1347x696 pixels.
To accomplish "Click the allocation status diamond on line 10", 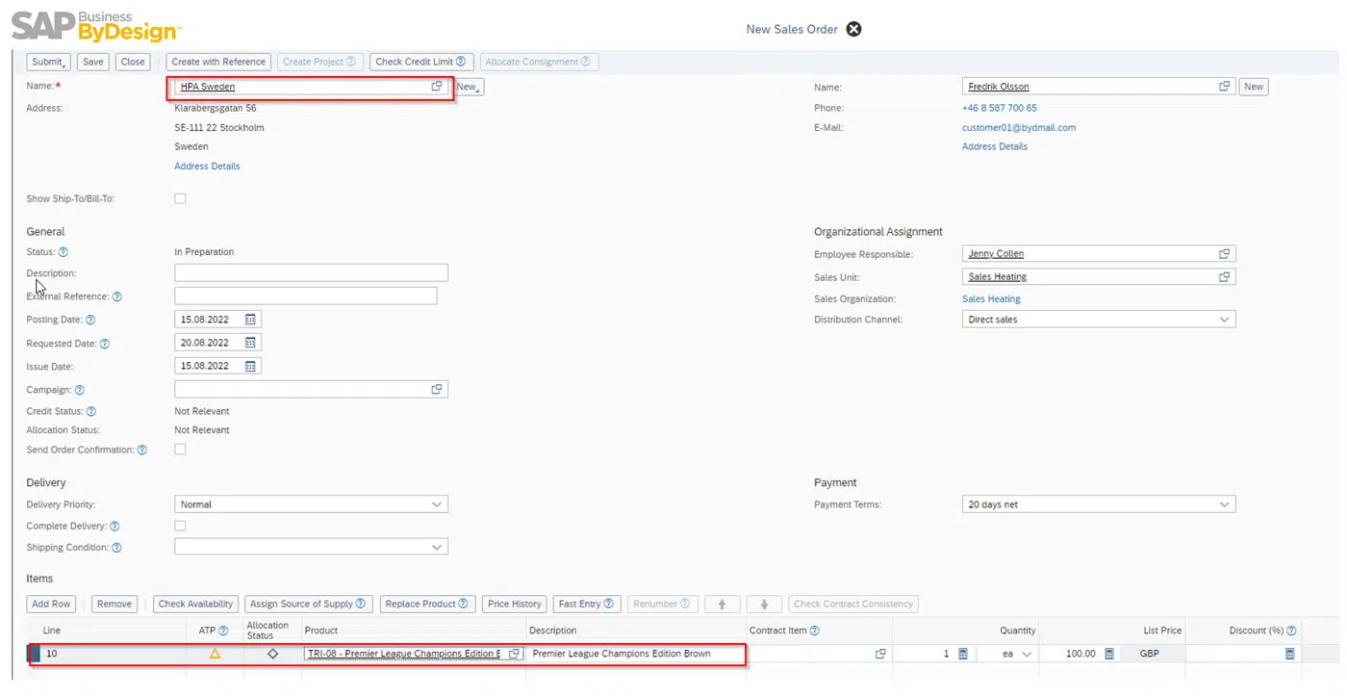I will 272,654.
